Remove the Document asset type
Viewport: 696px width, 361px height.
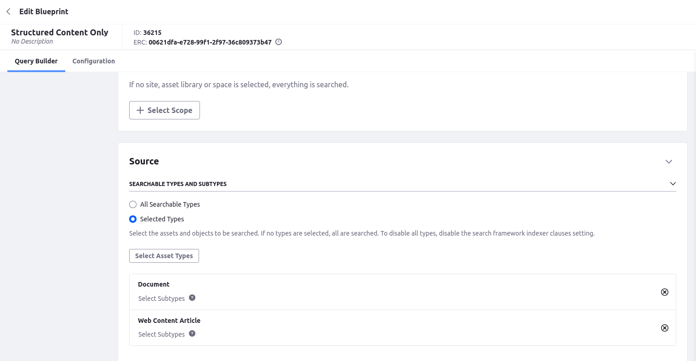(664, 292)
